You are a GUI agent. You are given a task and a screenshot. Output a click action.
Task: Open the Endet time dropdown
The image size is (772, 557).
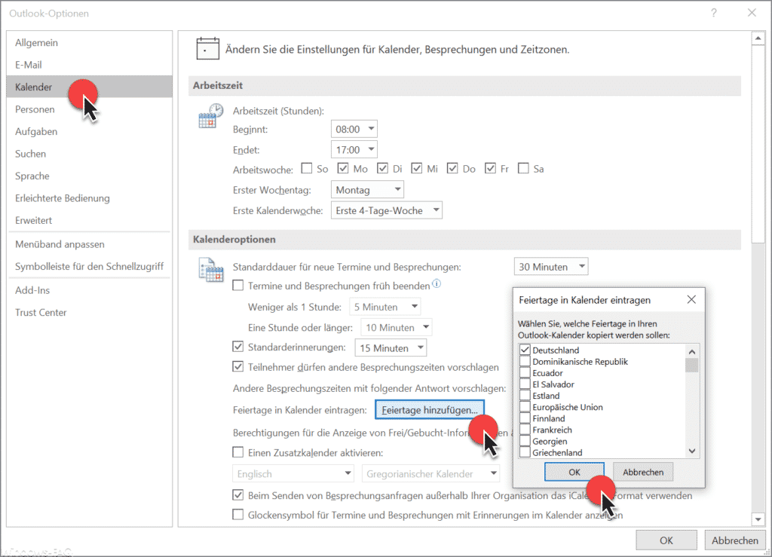pyautogui.click(x=354, y=149)
